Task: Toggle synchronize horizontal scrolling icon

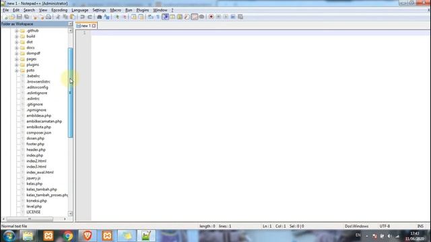Action: point(141,17)
